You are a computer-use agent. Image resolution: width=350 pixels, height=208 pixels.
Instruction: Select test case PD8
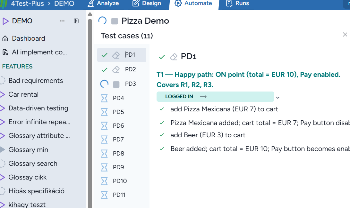(x=118, y=154)
